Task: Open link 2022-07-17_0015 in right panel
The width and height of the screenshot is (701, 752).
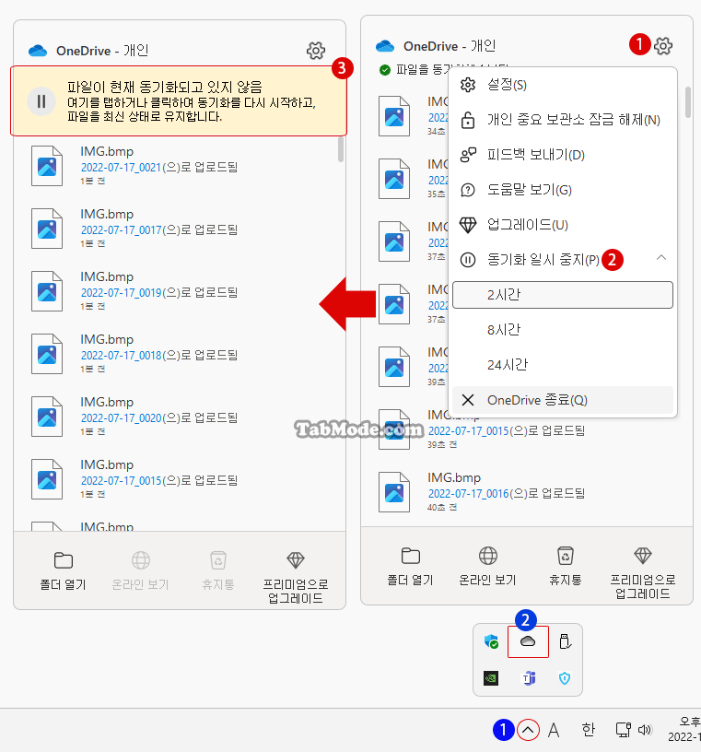Action: (x=469, y=431)
